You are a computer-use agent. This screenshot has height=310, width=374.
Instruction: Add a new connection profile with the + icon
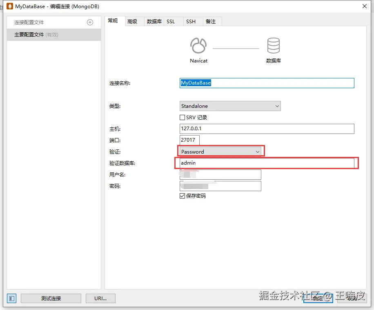(x=89, y=22)
